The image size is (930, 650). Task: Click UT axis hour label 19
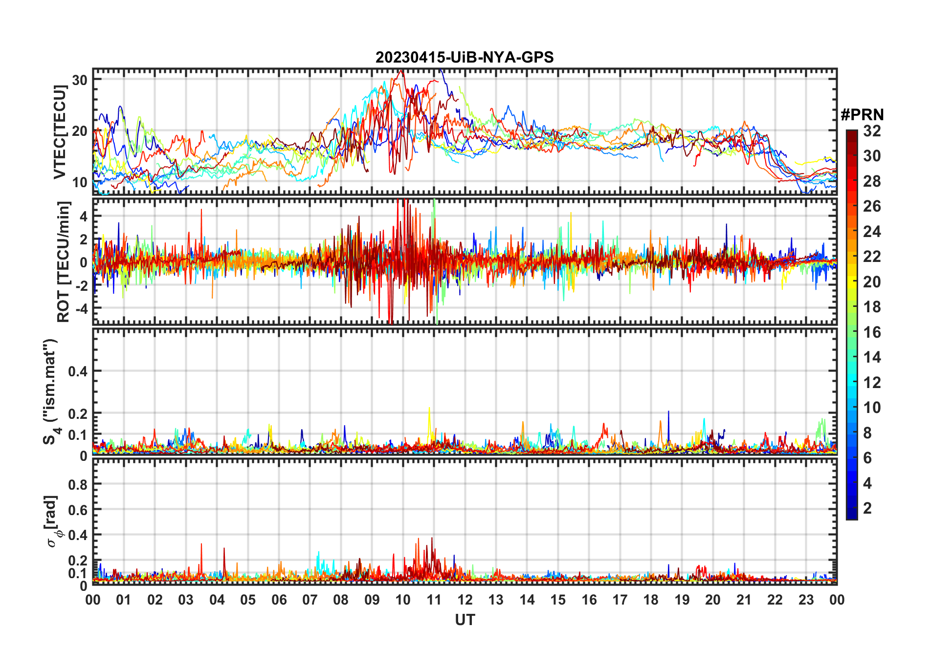pos(682,600)
